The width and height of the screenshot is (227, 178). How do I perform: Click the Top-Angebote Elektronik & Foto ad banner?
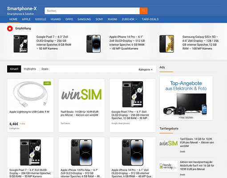pos(186,98)
